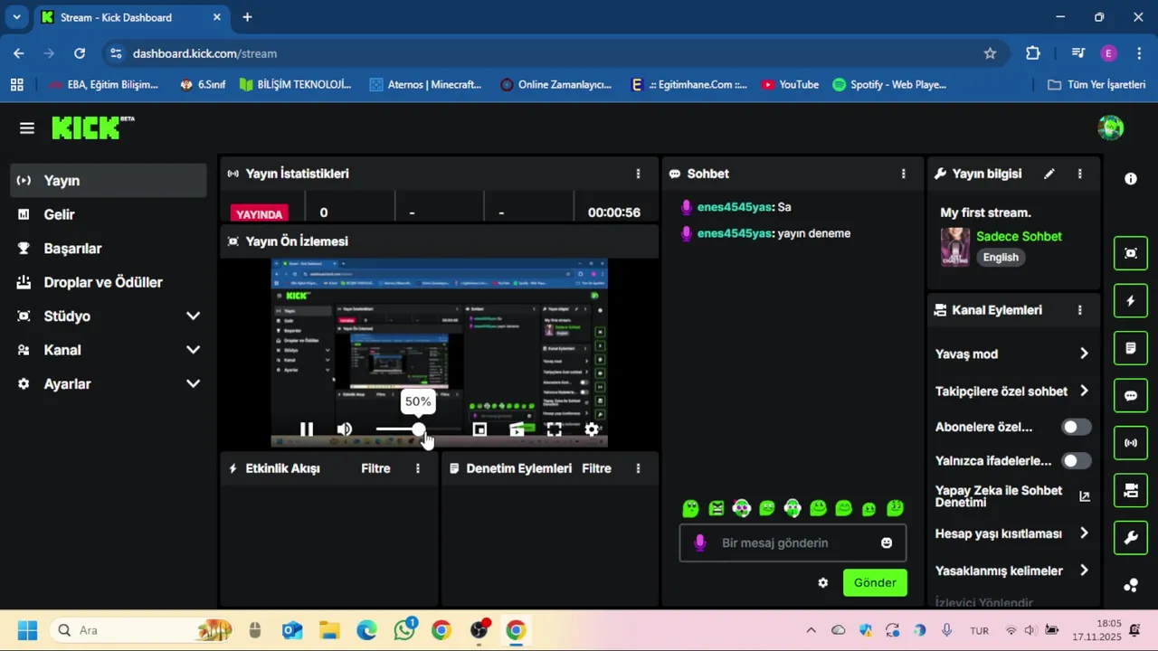1158x651 pixels.
Task: Open Yavaş mod options chevron
Action: (x=1084, y=354)
